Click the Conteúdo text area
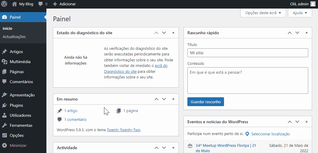Screen dimensions: 318x153 tap(248, 80)
